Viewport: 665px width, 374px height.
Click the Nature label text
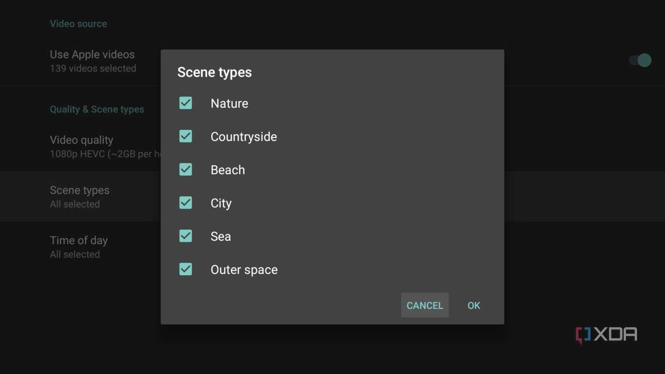(x=229, y=103)
